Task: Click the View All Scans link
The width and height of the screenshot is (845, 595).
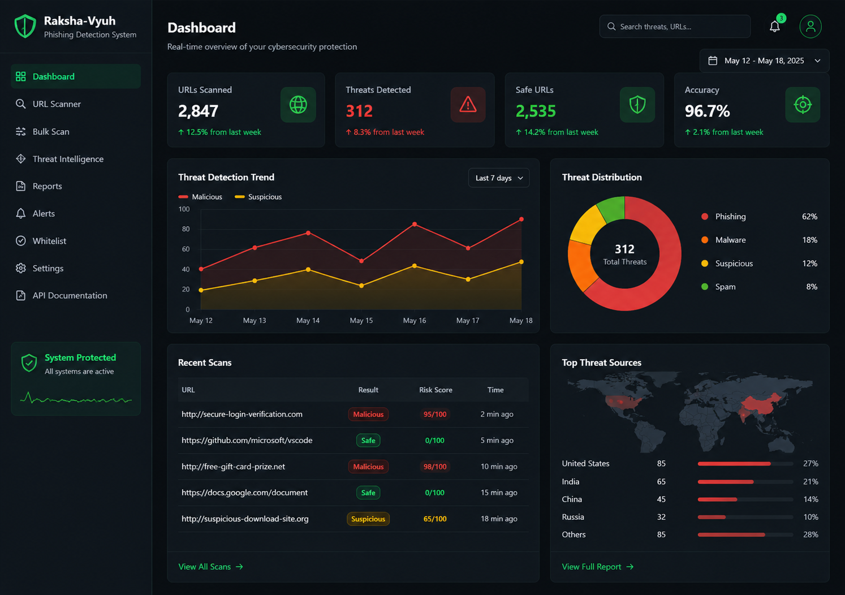Action: point(210,567)
